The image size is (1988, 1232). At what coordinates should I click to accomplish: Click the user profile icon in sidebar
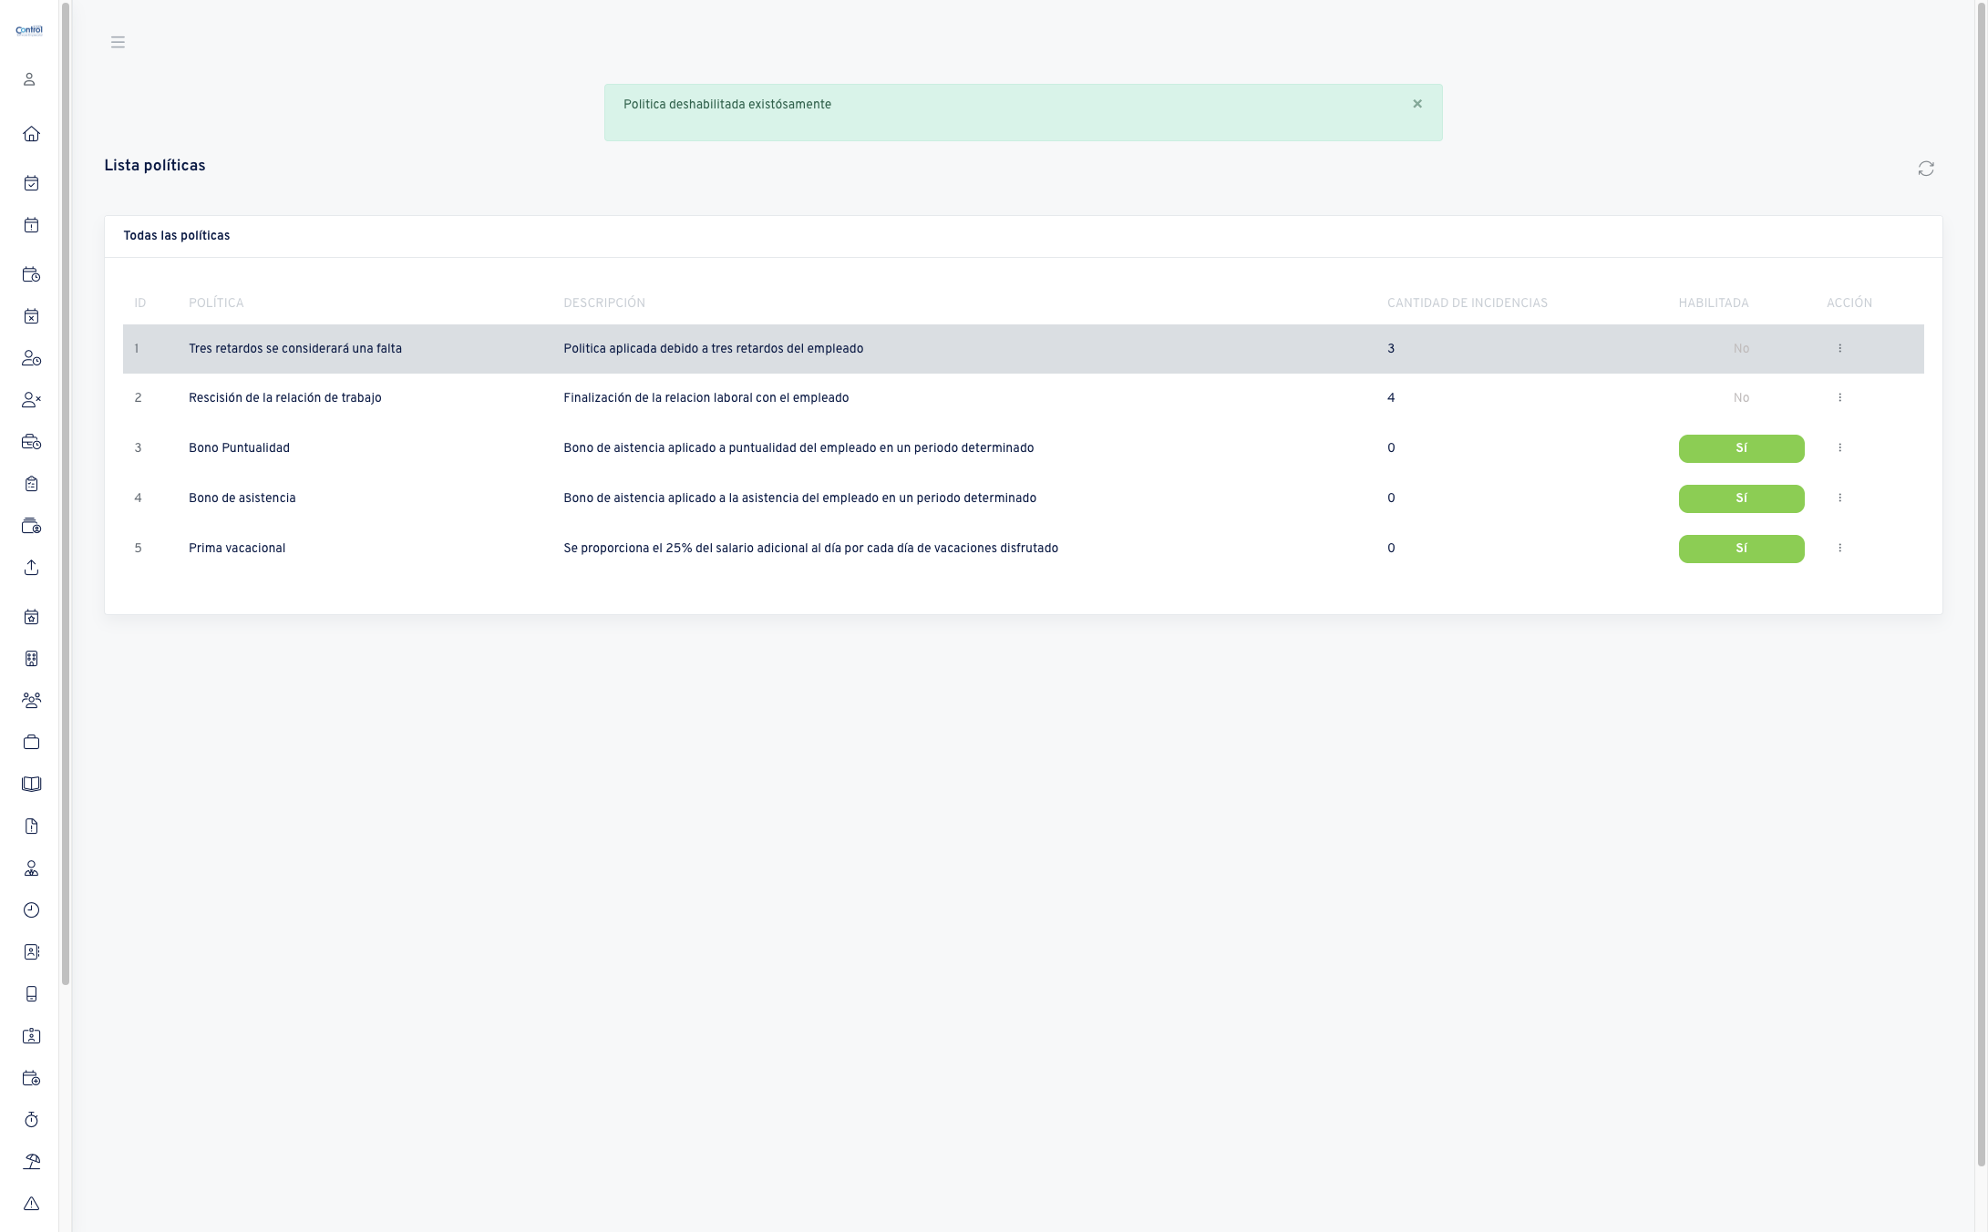point(29,79)
